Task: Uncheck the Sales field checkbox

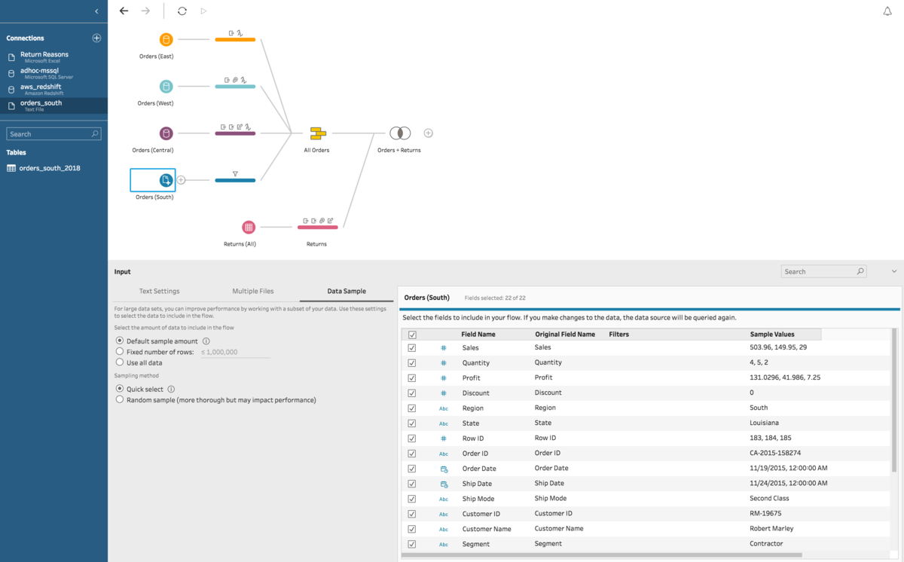Action: point(412,348)
